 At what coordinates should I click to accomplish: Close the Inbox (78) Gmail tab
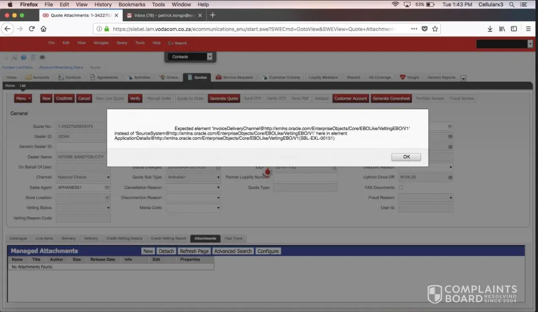200,15
